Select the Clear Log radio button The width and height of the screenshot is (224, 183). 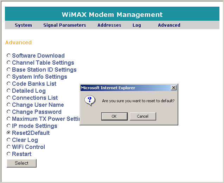coord(9,140)
